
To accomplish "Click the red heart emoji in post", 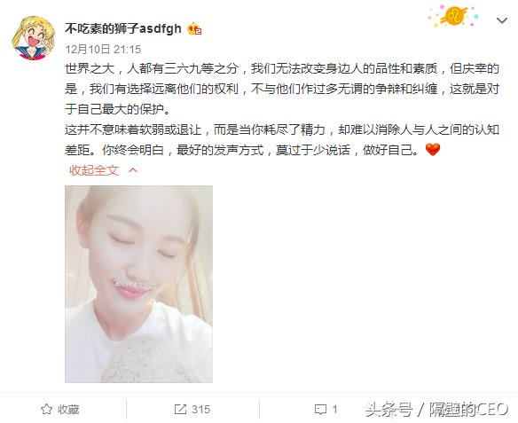I will click(433, 150).
